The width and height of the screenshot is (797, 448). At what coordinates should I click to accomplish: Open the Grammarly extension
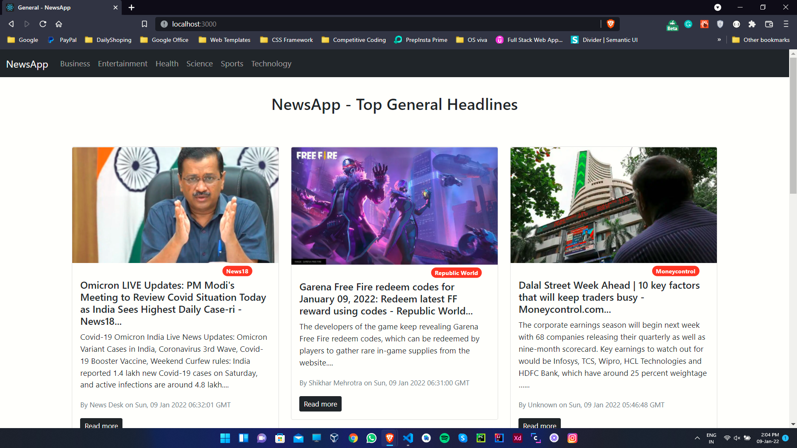(x=688, y=24)
